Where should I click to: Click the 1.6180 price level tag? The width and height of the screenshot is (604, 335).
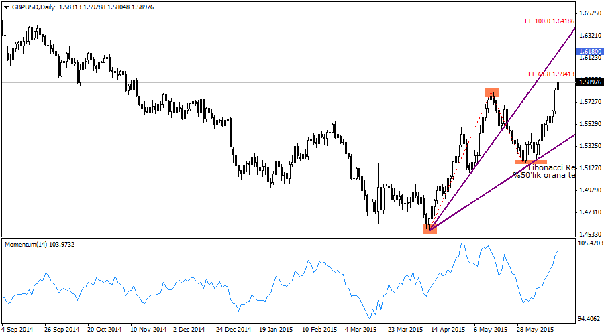pyautogui.click(x=589, y=52)
